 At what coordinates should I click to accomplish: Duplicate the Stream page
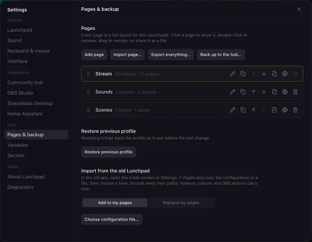243,74
